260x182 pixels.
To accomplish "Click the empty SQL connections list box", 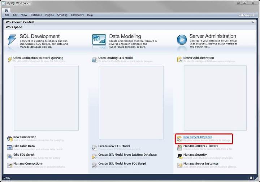I will pyautogui.click(x=46, y=98).
